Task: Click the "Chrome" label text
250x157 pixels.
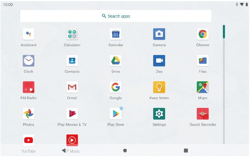Action: (x=203, y=45)
